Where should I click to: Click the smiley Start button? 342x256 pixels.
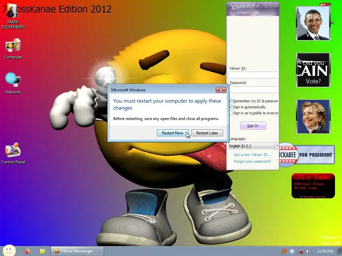[9, 251]
